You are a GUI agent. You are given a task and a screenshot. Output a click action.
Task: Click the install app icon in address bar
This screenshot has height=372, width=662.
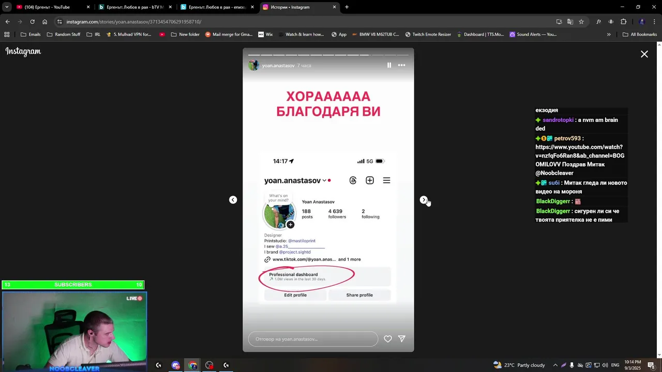point(559,22)
